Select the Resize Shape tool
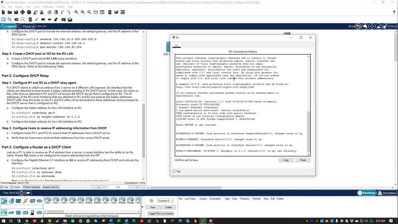Screen dimensions: 398x224 click(x=22, y=19)
